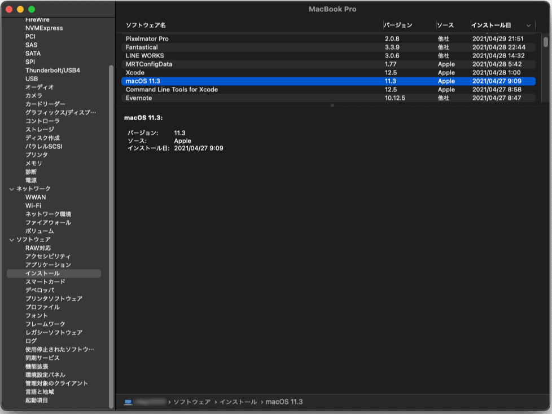
Task: Sort by ソース column header
Action: (x=445, y=25)
